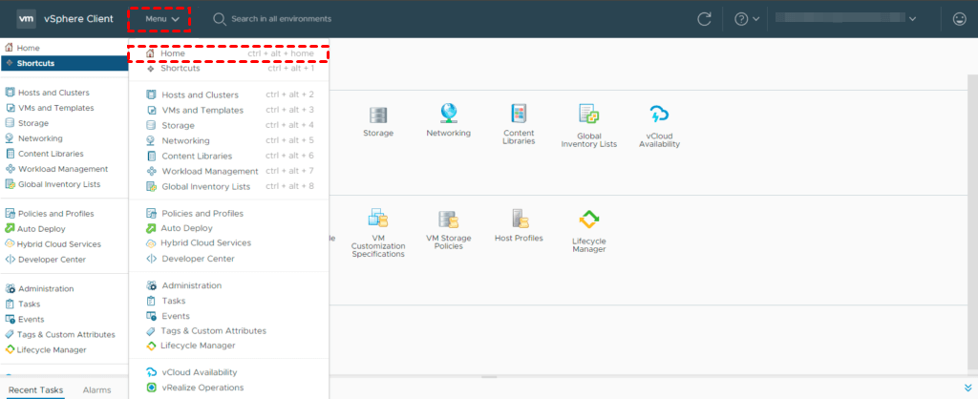This screenshot has height=399, width=978.
Task: Switch to the Recent Tasks tab
Action: coord(36,390)
